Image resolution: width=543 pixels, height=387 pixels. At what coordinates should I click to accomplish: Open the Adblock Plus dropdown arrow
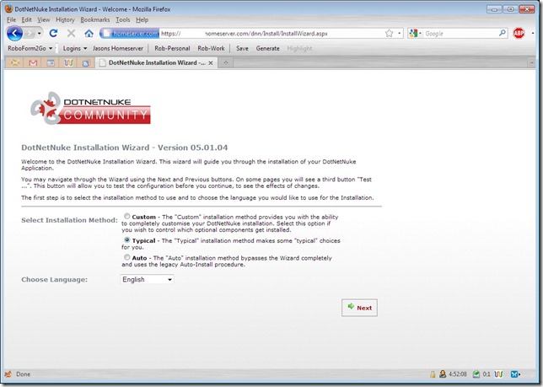(x=533, y=33)
